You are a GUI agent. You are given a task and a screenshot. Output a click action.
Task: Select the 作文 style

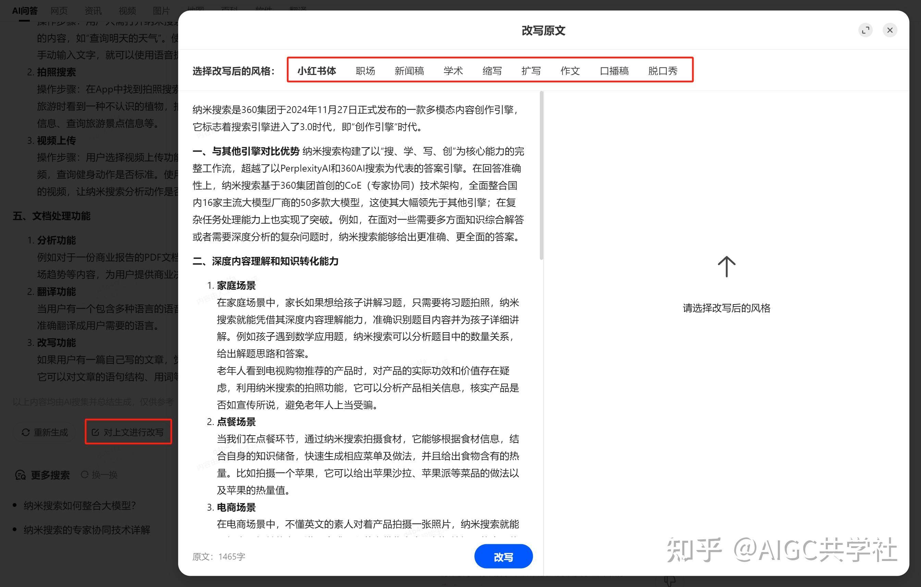tap(570, 71)
